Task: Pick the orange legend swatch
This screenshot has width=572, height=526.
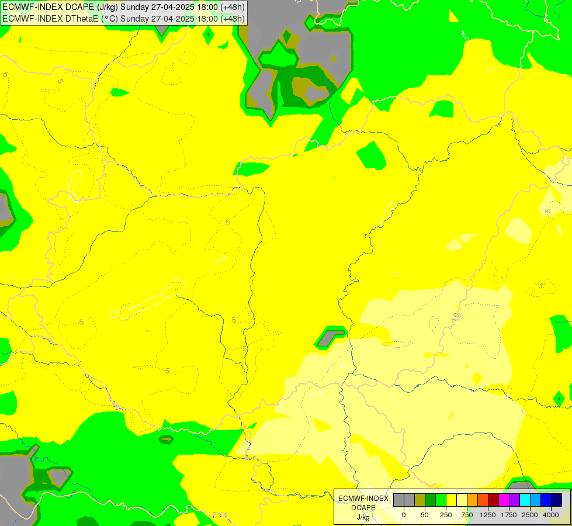Action: pyautogui.click(x=473, y=500)
